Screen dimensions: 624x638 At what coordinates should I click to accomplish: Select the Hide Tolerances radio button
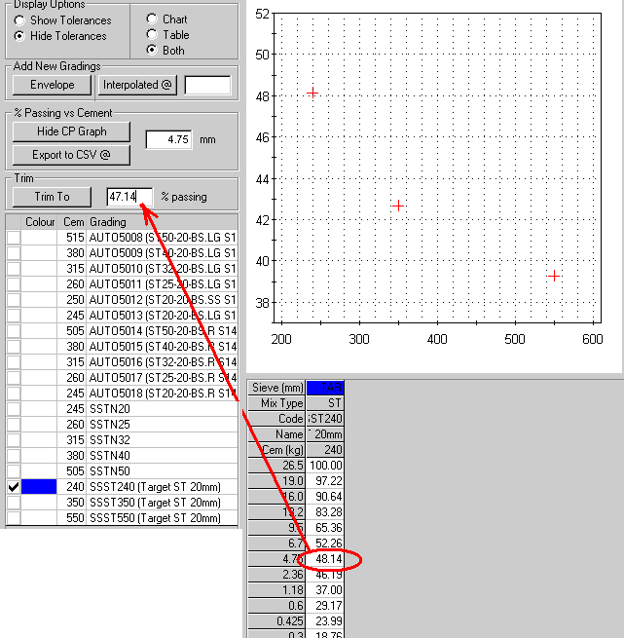click(x=19, y=36)
